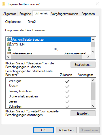Click horizontal scroll right arrow in user list
This screenshot has width=102, height=135.
[88, 57]
